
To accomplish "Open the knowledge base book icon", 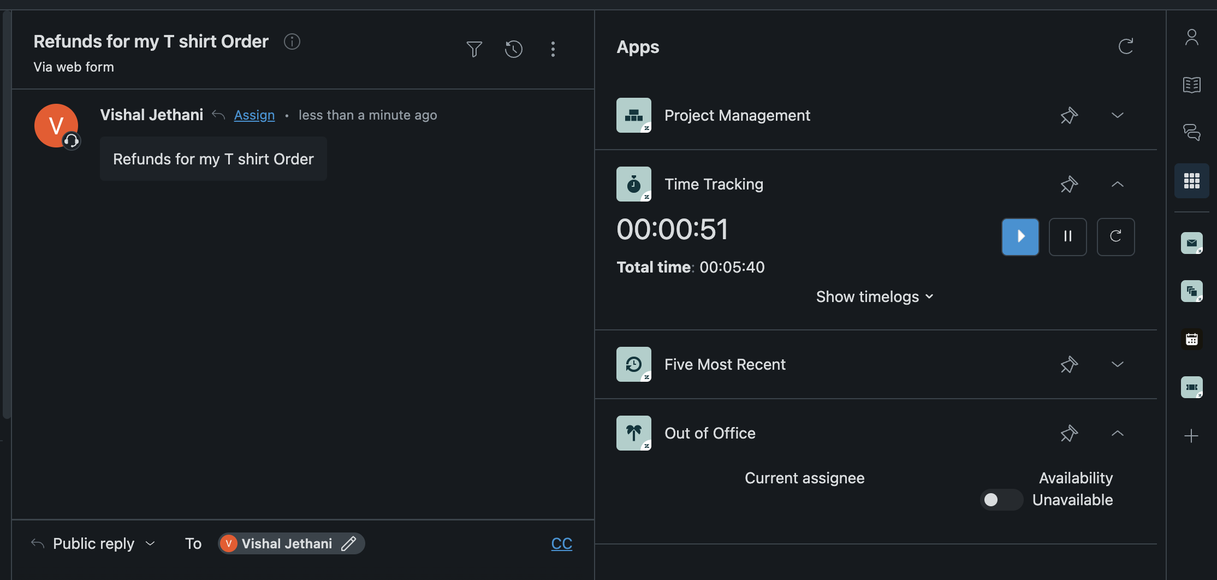I will 1191,85.
